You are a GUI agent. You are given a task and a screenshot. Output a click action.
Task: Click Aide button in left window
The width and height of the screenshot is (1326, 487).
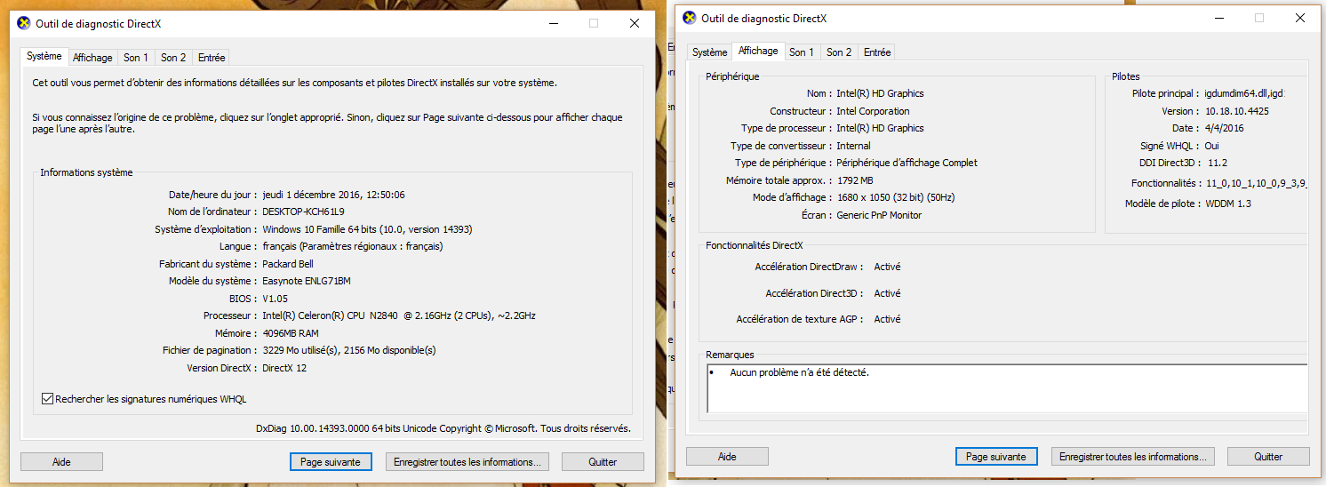[61, 462]
